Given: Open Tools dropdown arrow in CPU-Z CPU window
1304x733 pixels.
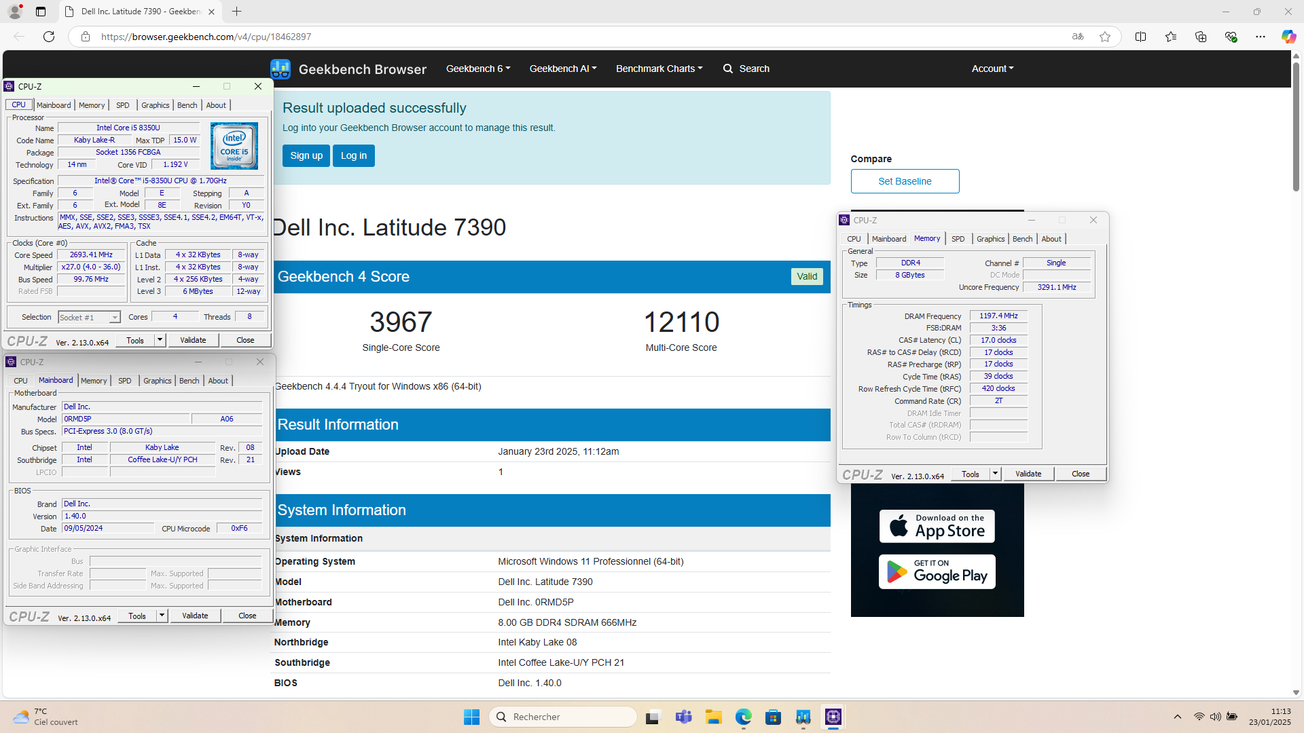Looking at the screenshot, I should coord(160,340).
